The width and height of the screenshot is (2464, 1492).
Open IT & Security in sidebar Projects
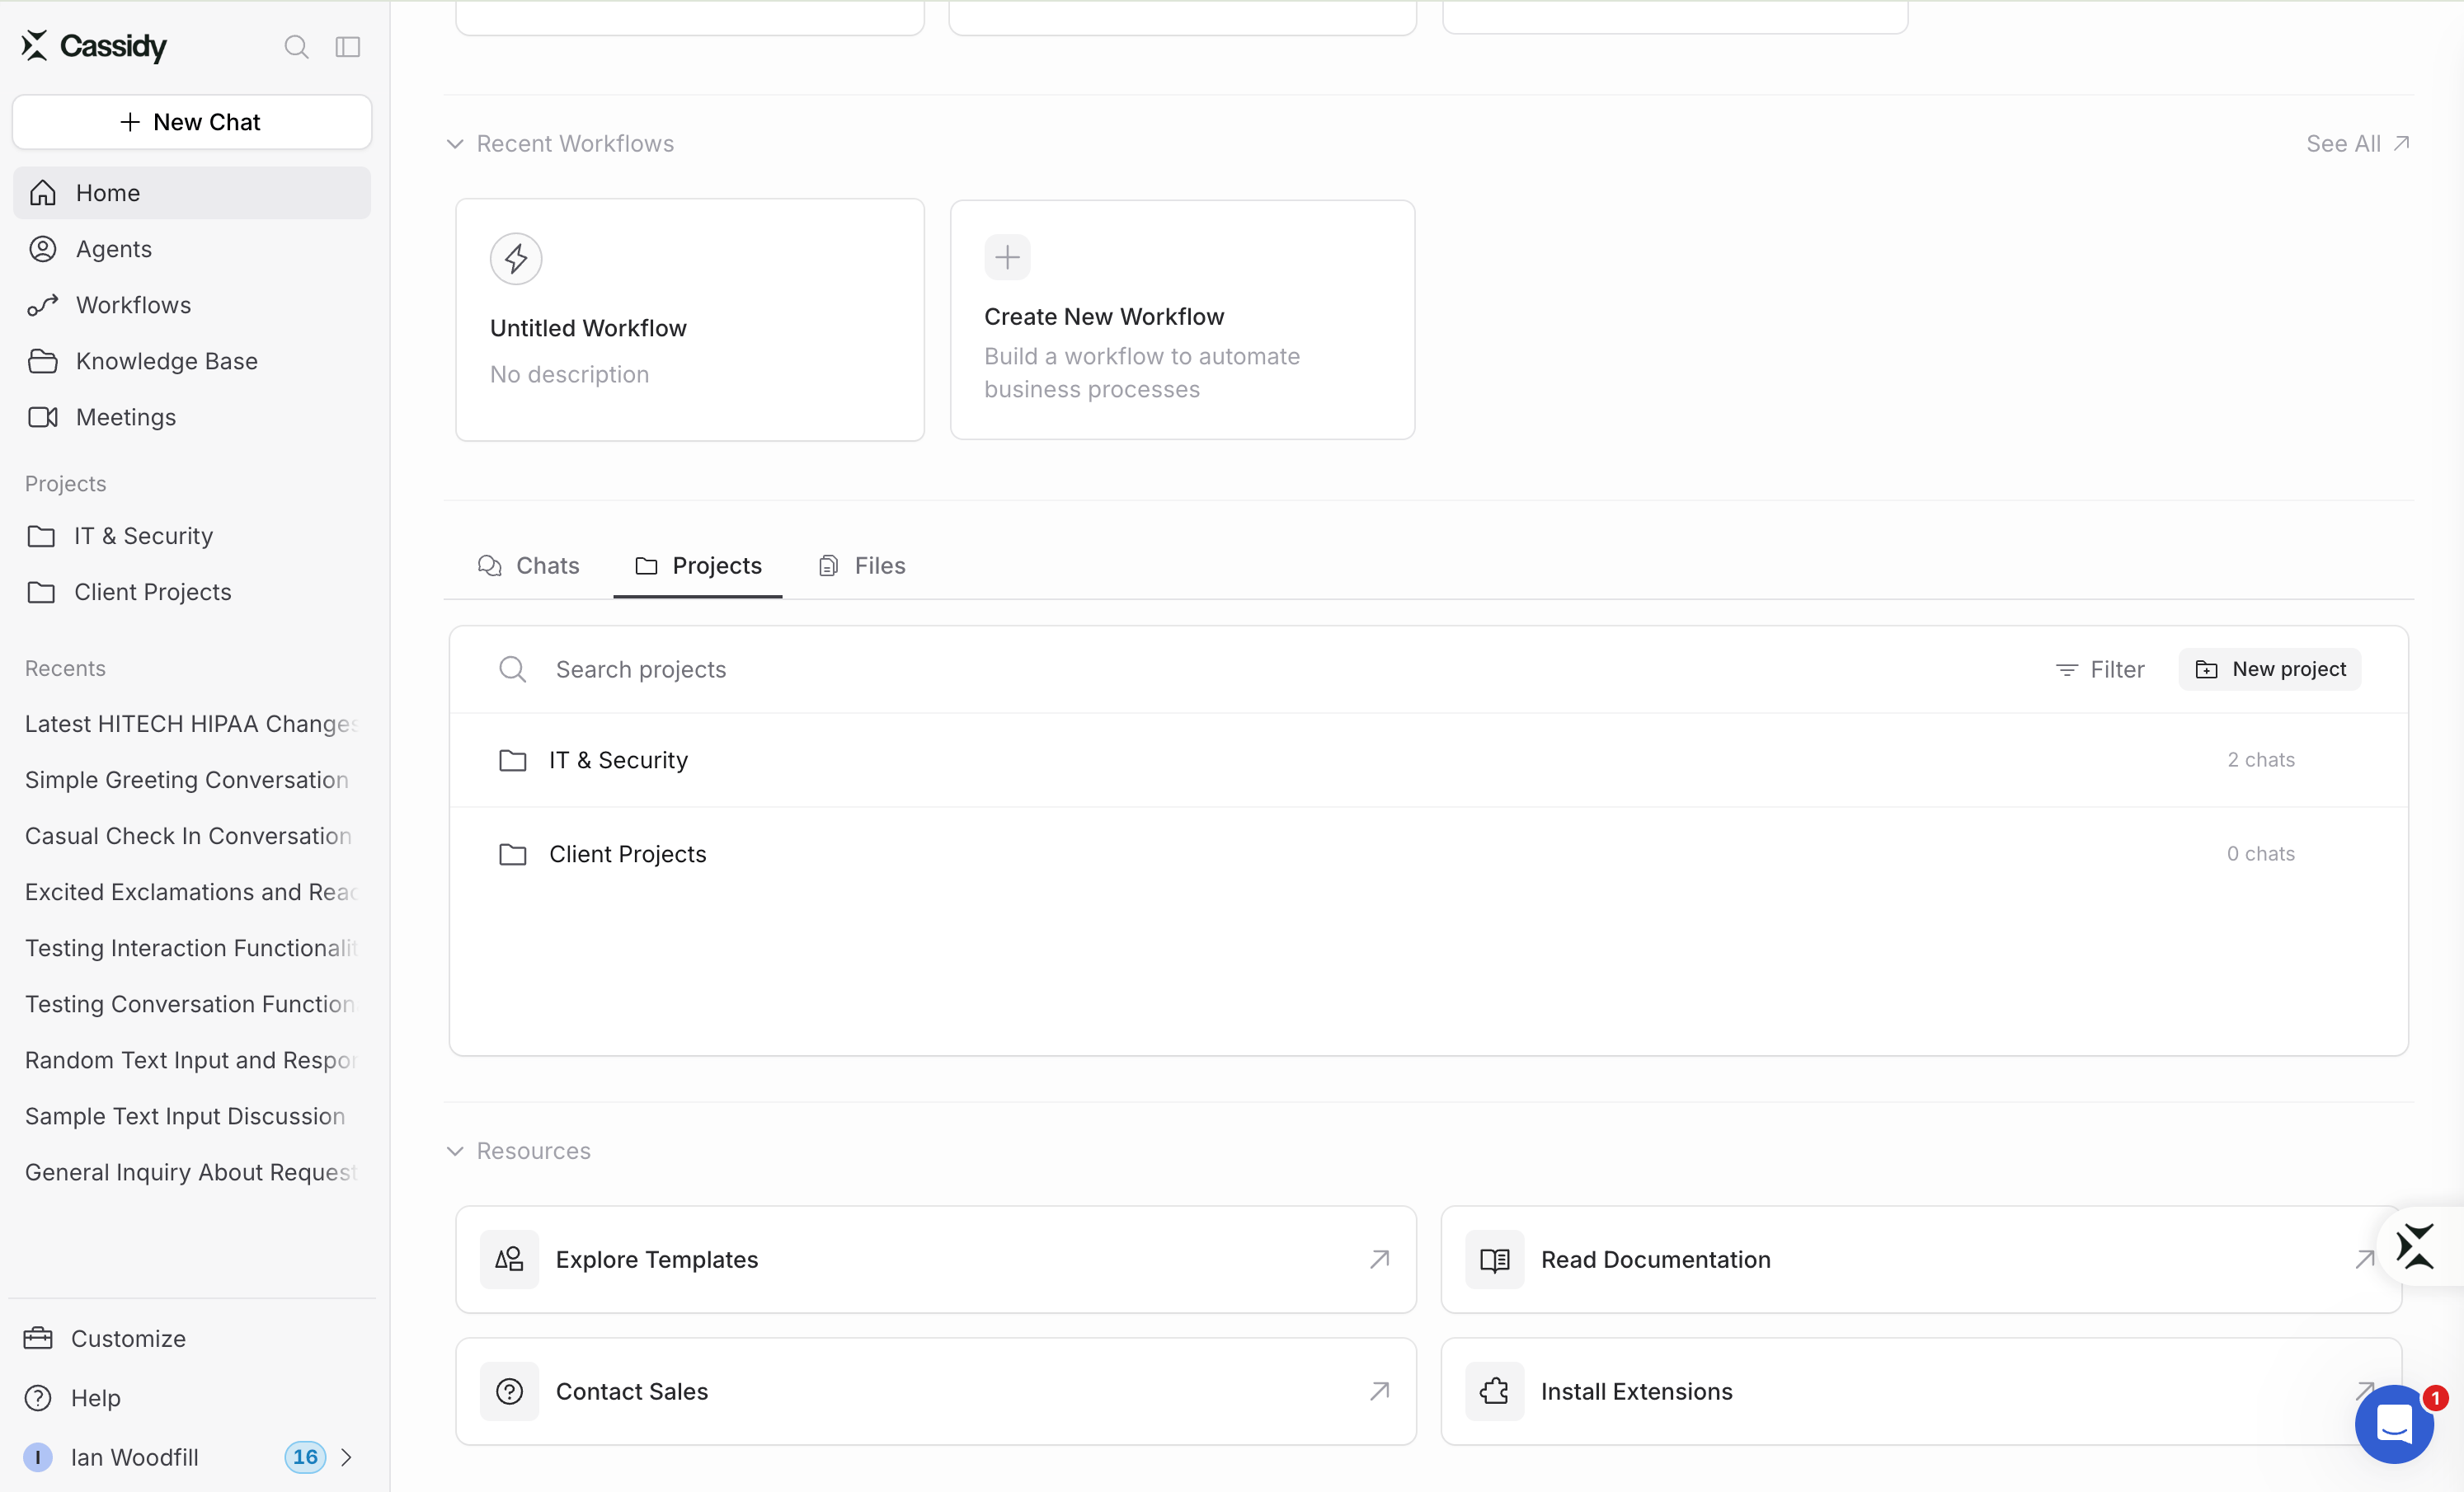click(192, 537)
